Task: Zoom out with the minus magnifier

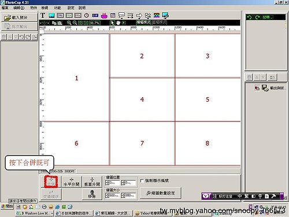Action: (x=75, y=23)
